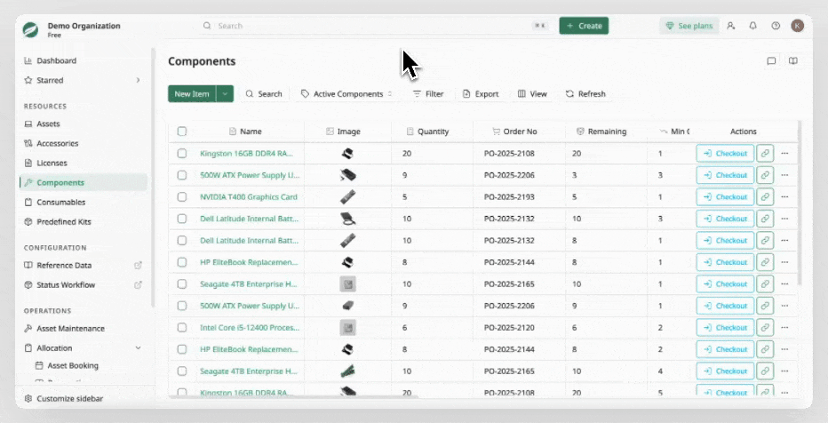Click image thumbnail of NVIDIA T400 Graphics Card
Viewport: 828px width, 423px height.
[347, 196]
